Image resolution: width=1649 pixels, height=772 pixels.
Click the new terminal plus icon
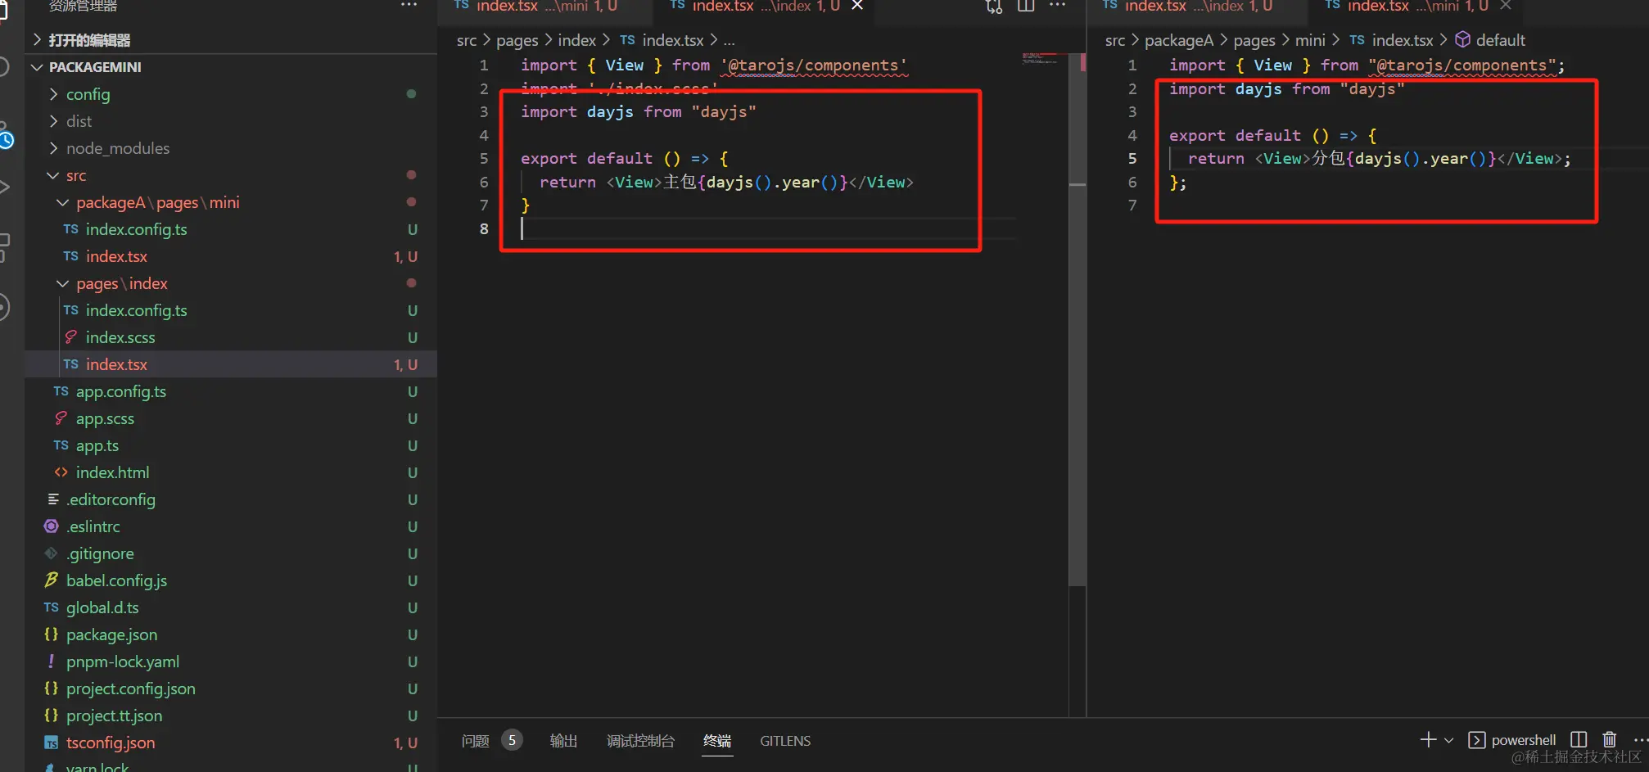1428,739
